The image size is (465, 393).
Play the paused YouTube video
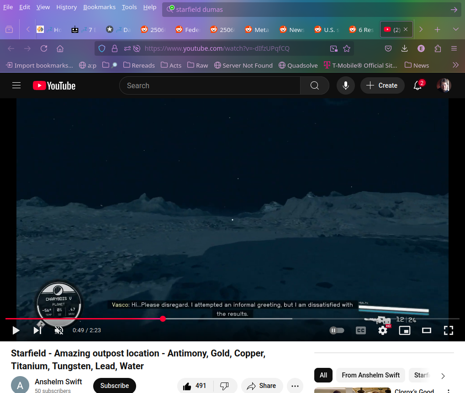point(16,330)
